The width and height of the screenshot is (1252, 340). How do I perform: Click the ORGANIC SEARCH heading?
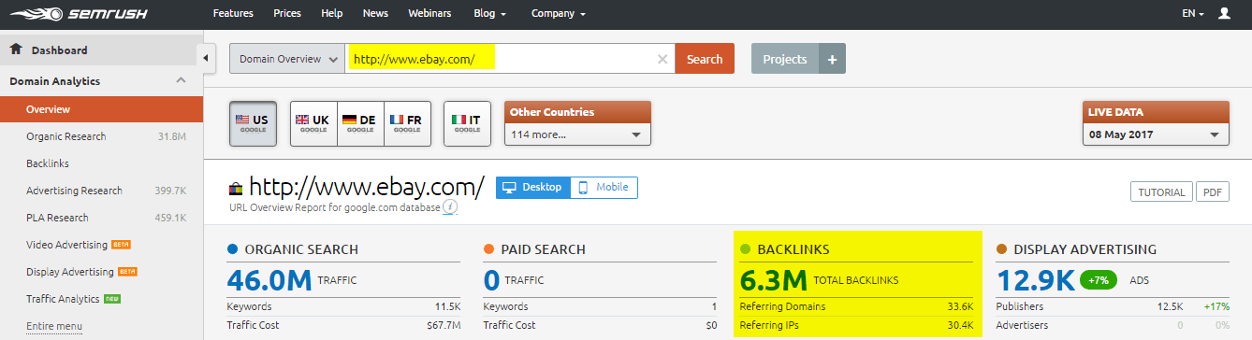tap(301, 249)
